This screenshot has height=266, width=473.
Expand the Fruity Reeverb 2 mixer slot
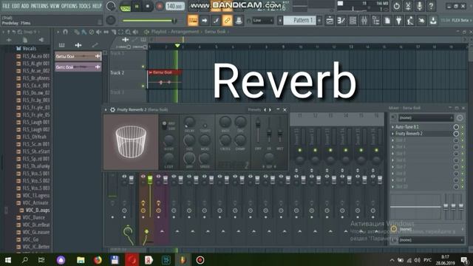392,134
